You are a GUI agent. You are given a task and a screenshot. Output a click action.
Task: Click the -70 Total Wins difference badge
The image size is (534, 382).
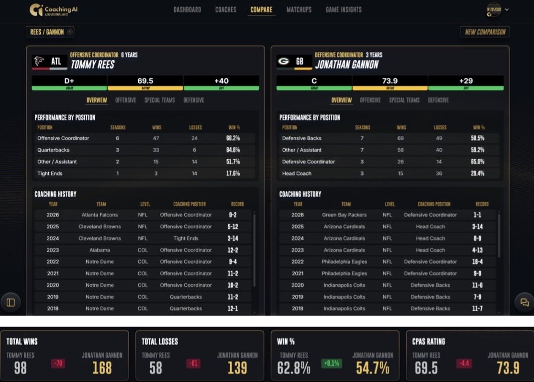coord(58,363)
